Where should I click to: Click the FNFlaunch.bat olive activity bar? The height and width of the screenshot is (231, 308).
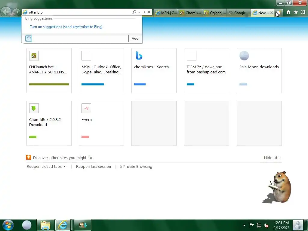pyautogui.click(x=49, y=84)
